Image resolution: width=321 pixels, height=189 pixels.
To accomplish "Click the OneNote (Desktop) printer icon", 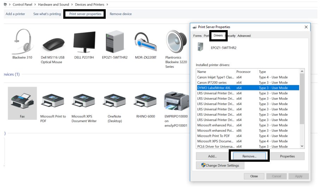I will [115, 101].
